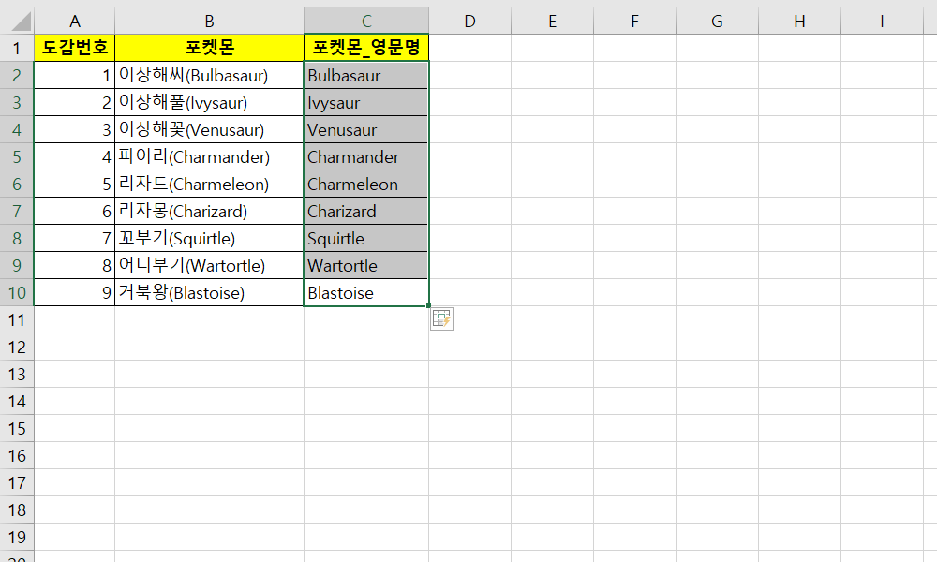Click cell Charmander in column C
937x562 pixels.
click(366, 157)
